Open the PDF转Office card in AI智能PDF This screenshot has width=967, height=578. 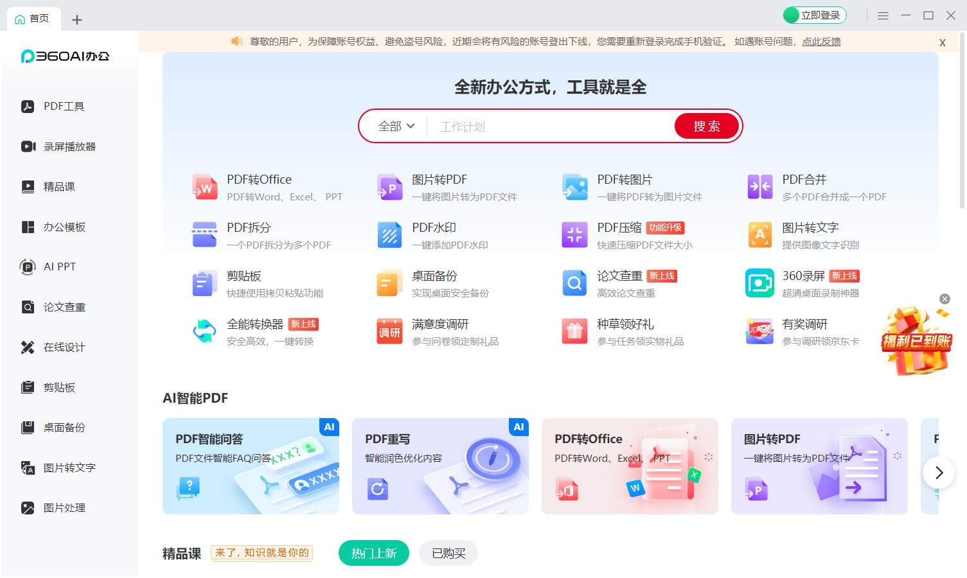click(x=630, y=466)
